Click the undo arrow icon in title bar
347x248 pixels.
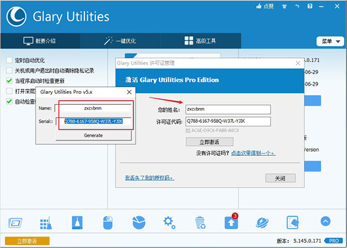(x=297, y=6)
